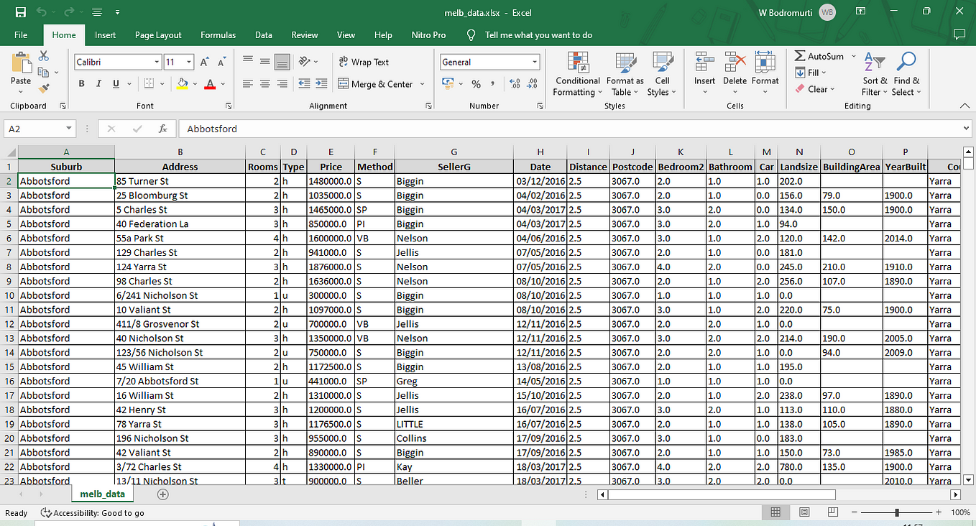Screen dimensions: 976x526
Task: Switch to the Formulas ribbon tab
Action: 218,34
